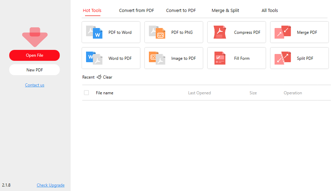Select the Fill Form label text
The image size is (334, 191).
[x=242, y=58]
